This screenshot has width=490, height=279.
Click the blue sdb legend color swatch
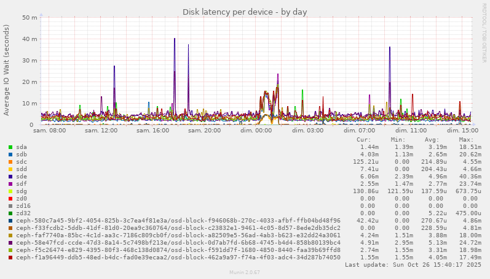coord(10,155)
